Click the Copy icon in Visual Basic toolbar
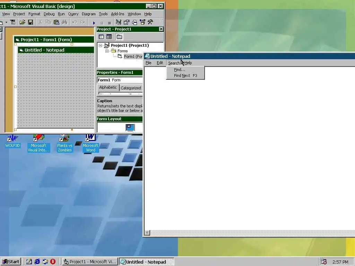 click(48, 22)
